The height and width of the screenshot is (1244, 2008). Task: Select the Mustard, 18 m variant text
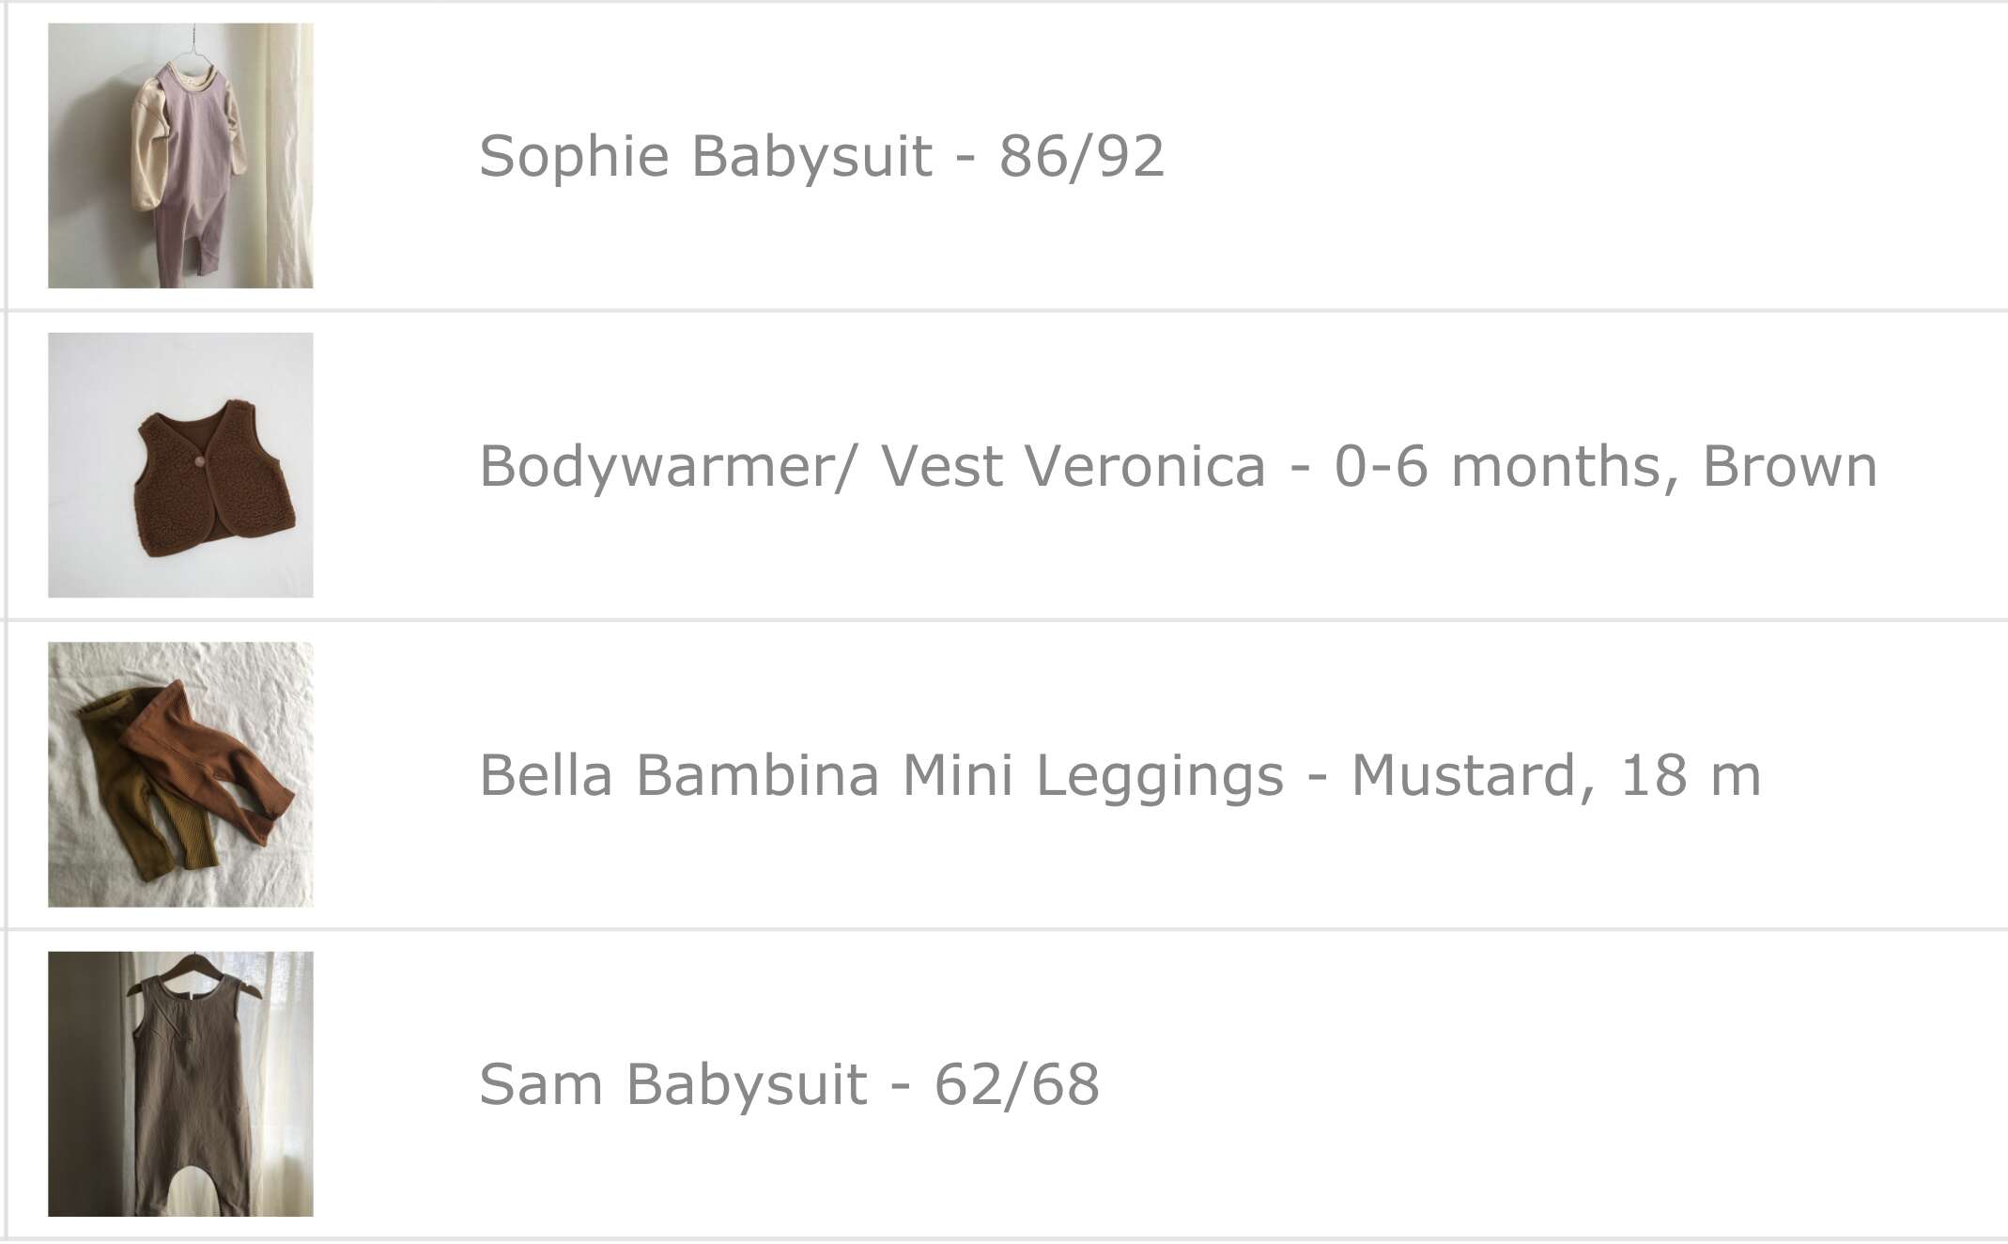1555,775
